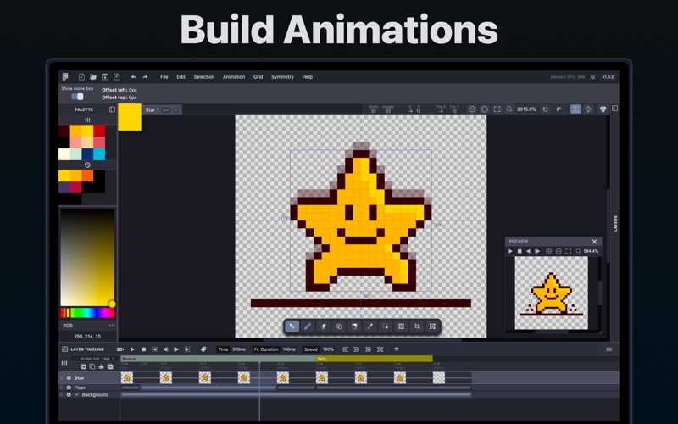Select the last empty frame of the Star layer
Viewport: 678px width, 424px height.
pos(439,377)
